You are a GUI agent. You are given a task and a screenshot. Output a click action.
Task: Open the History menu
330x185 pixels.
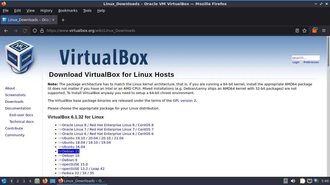point(46,11)
